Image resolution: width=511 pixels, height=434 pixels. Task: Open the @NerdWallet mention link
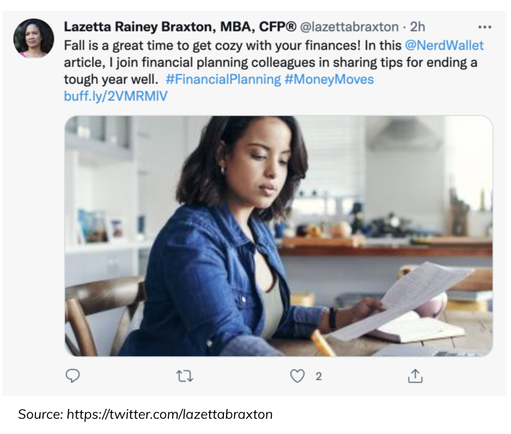coord(444,45)
